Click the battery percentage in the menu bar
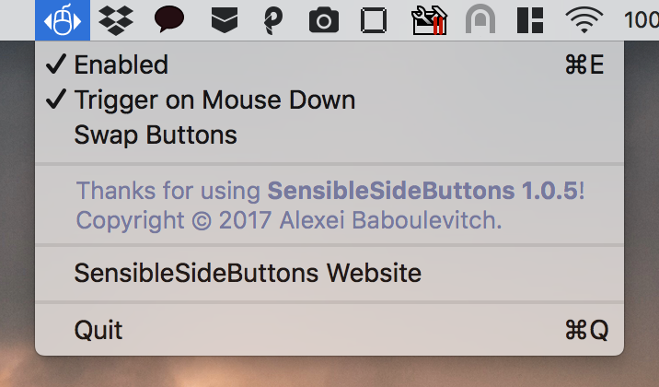The height and width of the screenshot is (387, 659). (x=642, y=19)
